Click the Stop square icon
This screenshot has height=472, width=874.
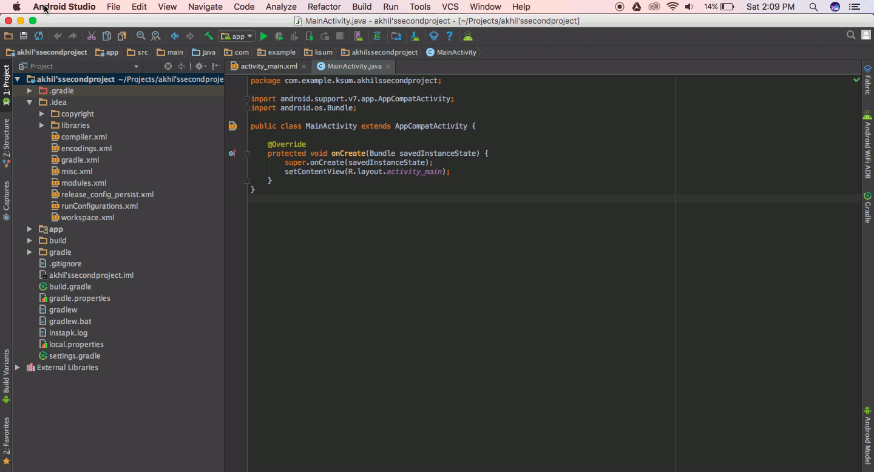click(340, 36)
